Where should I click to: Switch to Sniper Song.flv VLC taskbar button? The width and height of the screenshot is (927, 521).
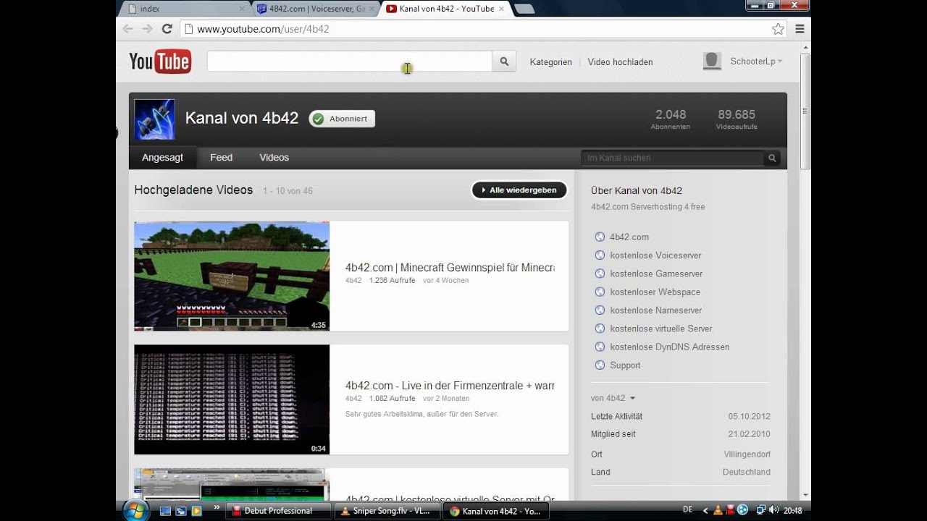click(388, 511)
